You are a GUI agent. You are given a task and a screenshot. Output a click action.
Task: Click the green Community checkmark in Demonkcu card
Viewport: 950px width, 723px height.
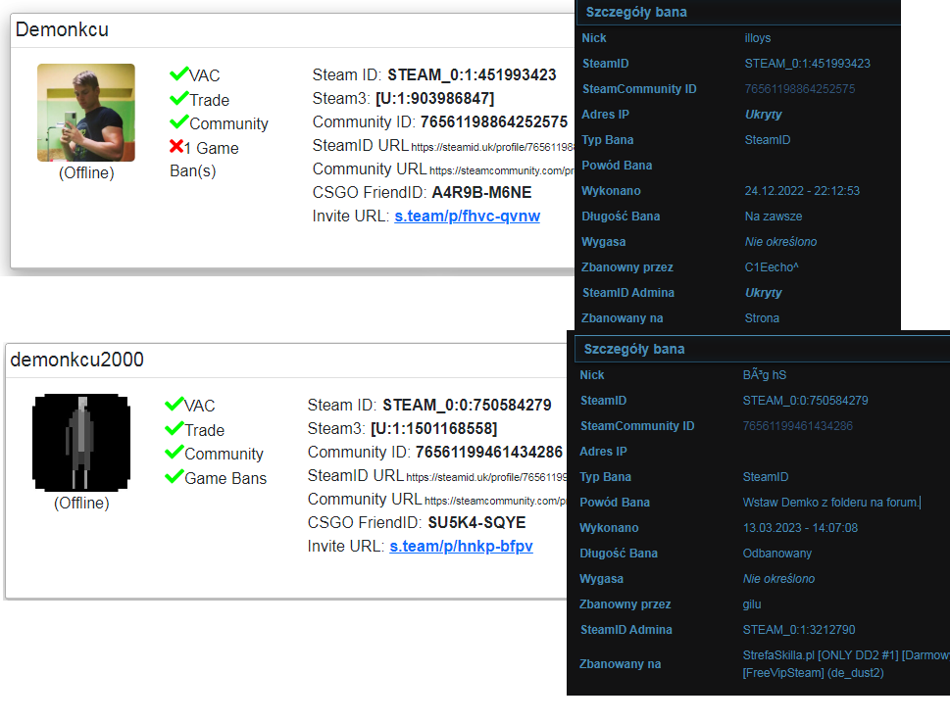pyautogui.click(x=178, y=121)
